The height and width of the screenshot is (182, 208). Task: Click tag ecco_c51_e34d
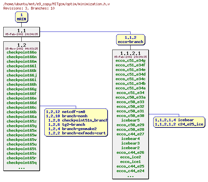(x=131, y=74)
